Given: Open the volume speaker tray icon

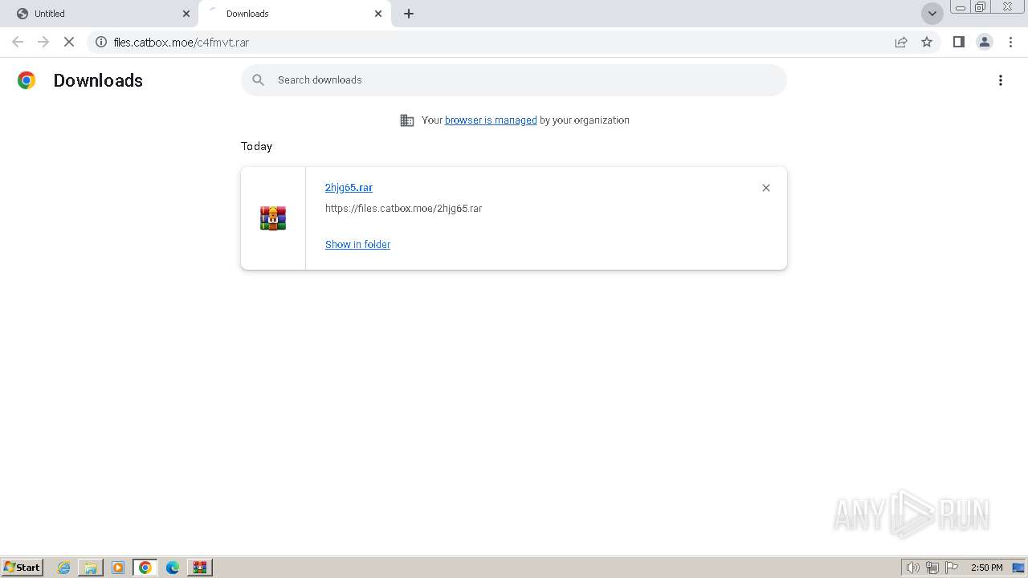Looking at the screenshot, I should [x=912, y=568].
